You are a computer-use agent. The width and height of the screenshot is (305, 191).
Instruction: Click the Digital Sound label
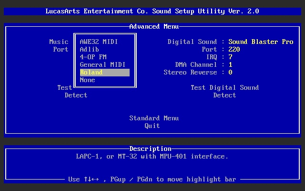tap(192, 42)
